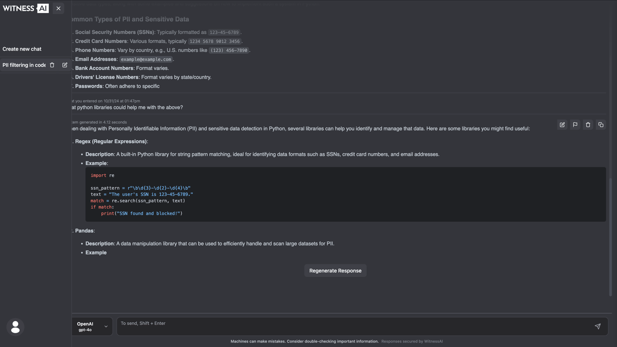The height and width of the screenshot is (347, 617).
Task: Open the user profile avatar
Action: click(15, 327)
